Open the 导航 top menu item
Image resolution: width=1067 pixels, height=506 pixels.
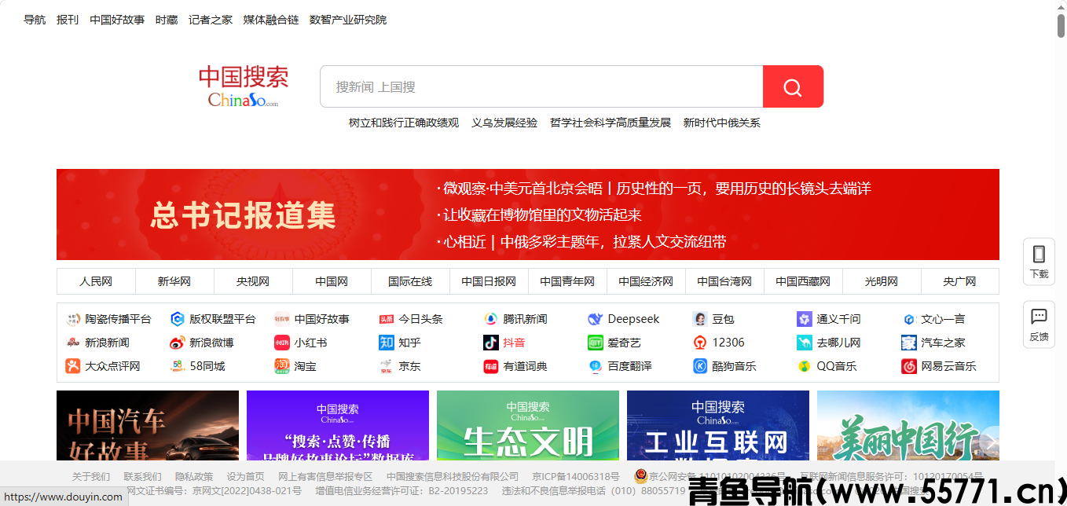point(35,20)
